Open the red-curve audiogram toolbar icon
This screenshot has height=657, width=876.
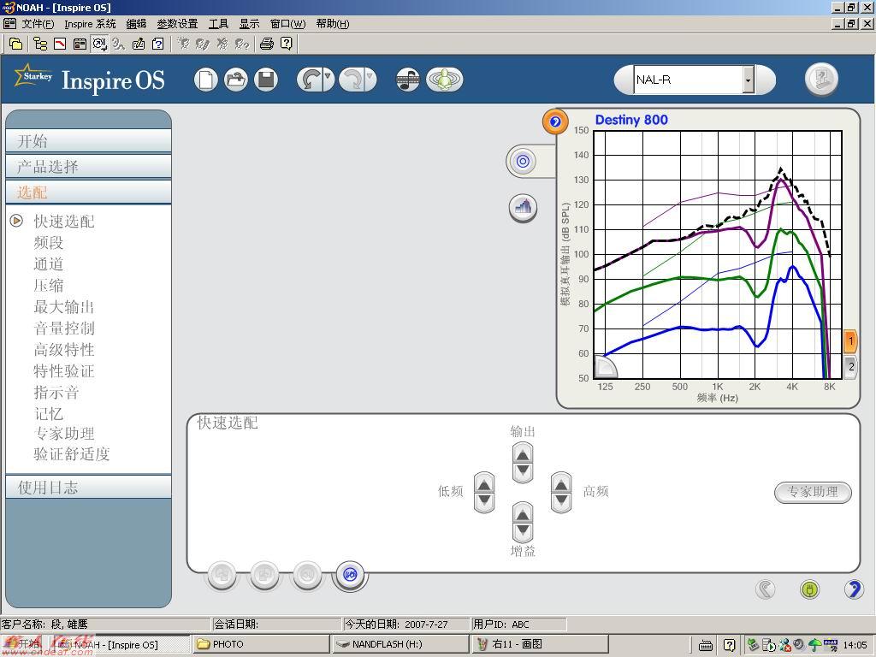(60, 44)
